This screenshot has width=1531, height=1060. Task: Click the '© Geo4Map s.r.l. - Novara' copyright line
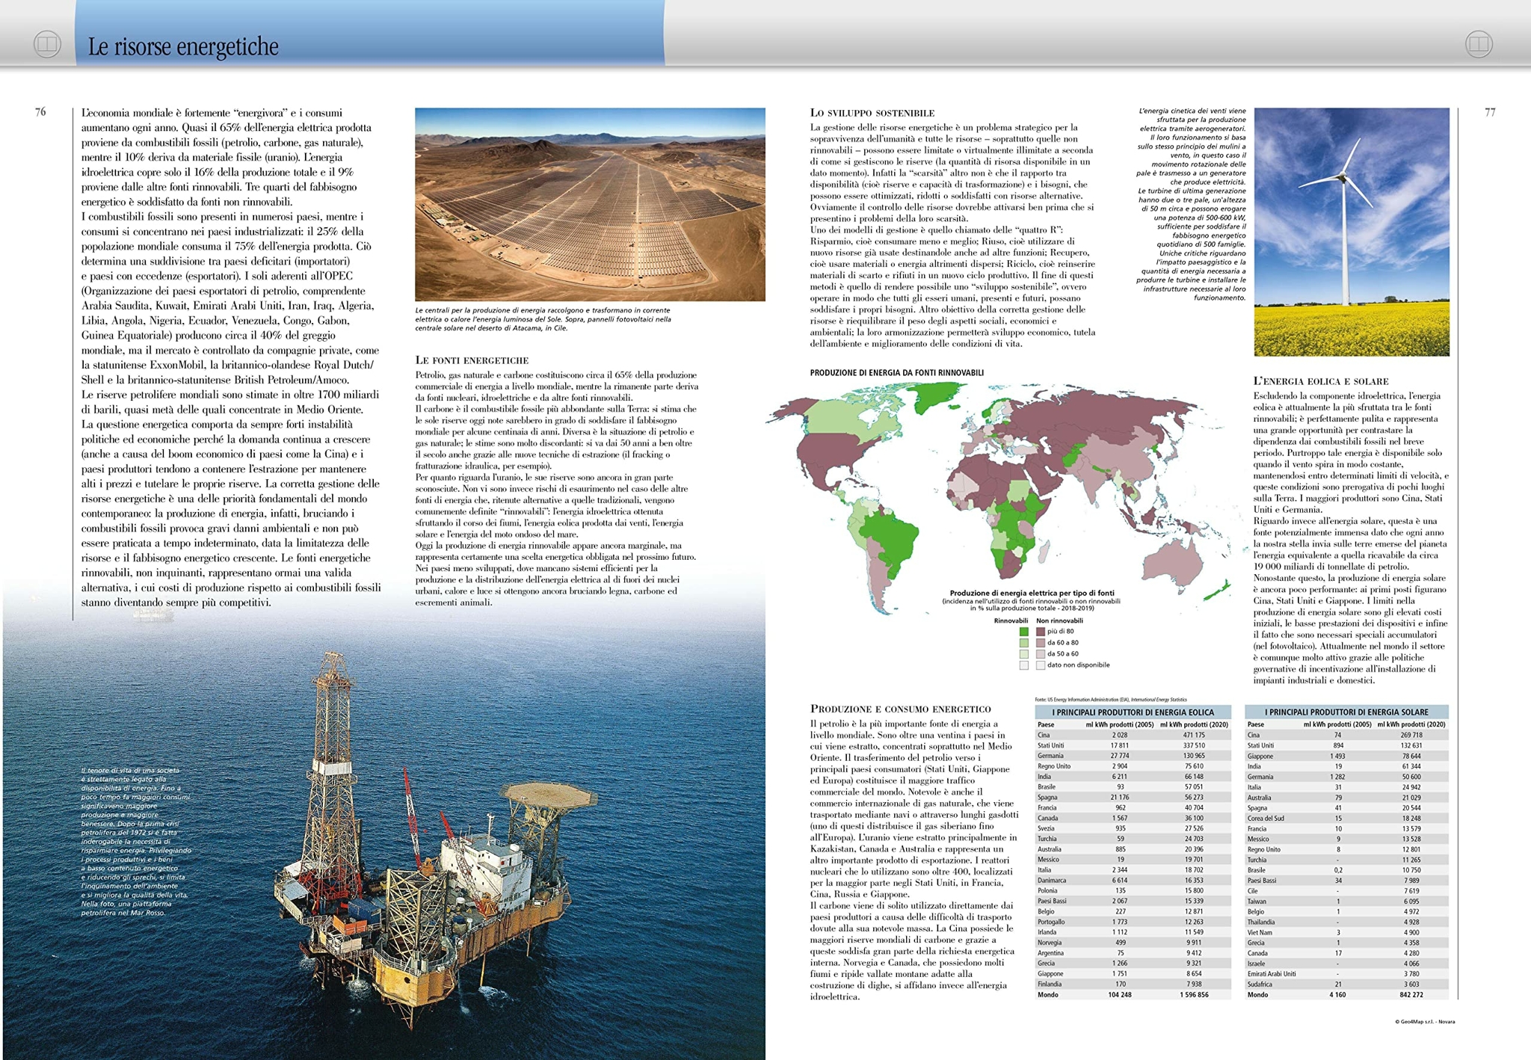[x=1425, y=1021]
